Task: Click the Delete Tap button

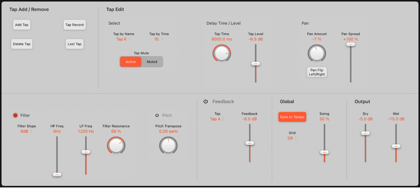Action: pos(21,44)
